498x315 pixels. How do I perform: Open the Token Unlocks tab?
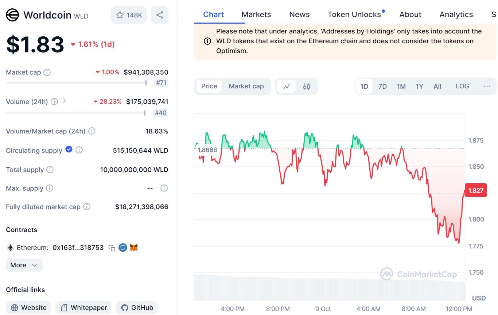pos(354,15)
